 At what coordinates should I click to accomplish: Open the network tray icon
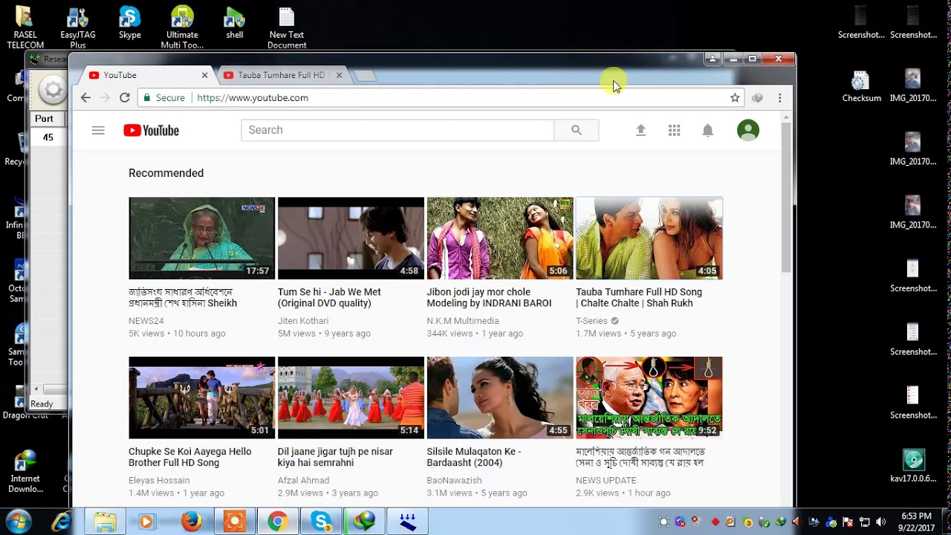tap(865, 522)
